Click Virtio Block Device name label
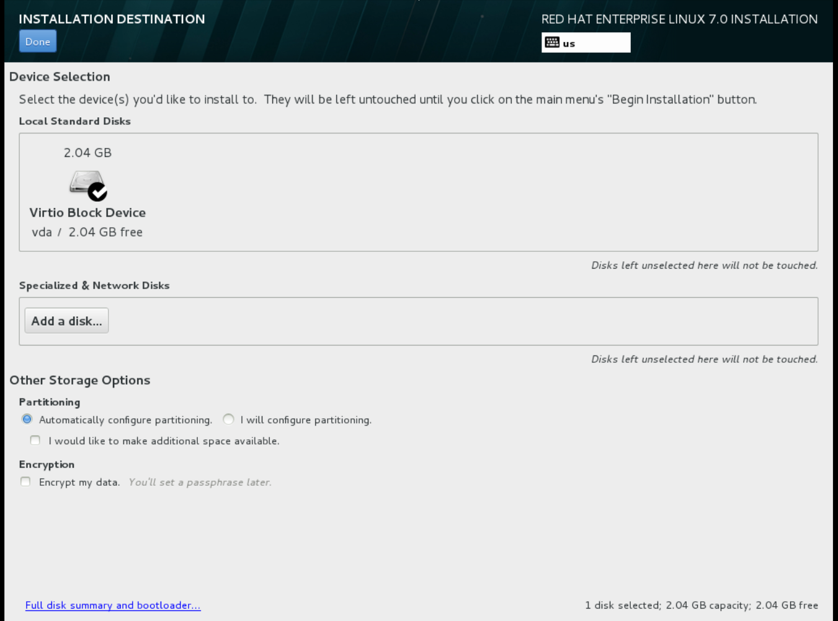 point(87,213)
